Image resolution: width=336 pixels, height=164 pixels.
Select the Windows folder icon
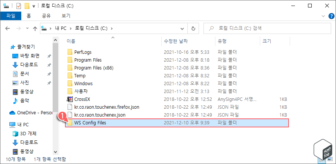click(70, 83)
